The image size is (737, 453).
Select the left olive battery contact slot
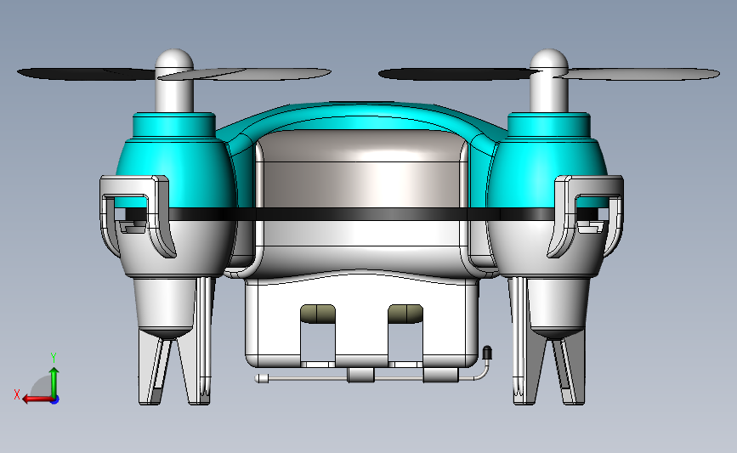click(x=318, y=314)
